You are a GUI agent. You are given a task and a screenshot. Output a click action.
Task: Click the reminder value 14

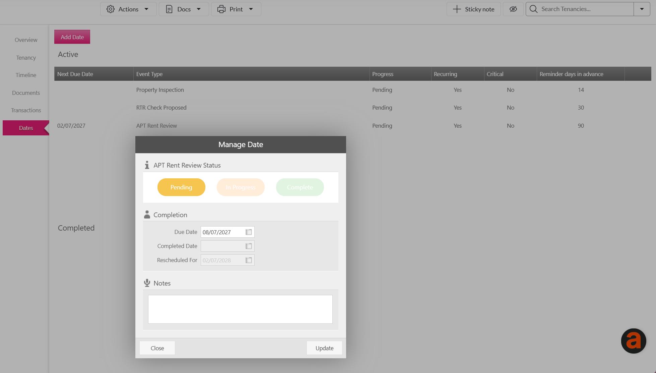[x=581, y=90]
